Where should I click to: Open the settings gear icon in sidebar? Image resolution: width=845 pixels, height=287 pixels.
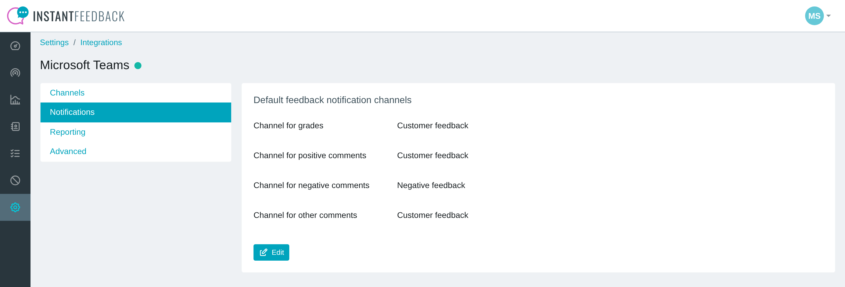coord(15,207)
